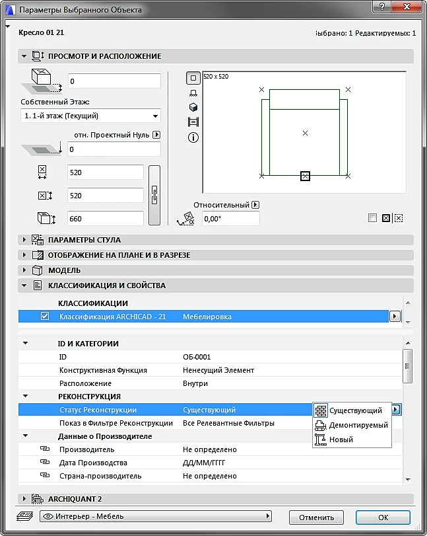Show the 3D shaded preview cube icon
The height and width of the screenshot is (536, 427).
pos(193,107)
